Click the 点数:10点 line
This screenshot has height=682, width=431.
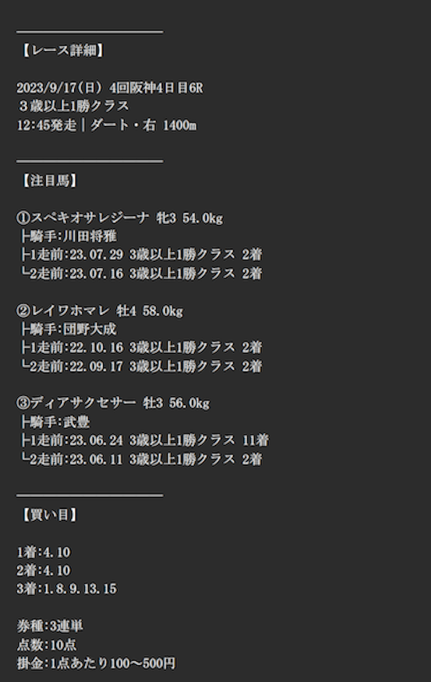click(x=46, y=644)
